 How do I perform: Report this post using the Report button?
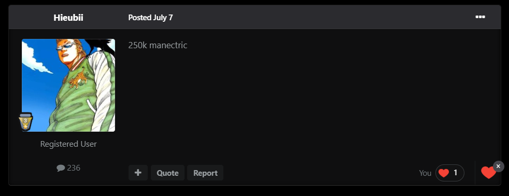(x=205, y=173)
